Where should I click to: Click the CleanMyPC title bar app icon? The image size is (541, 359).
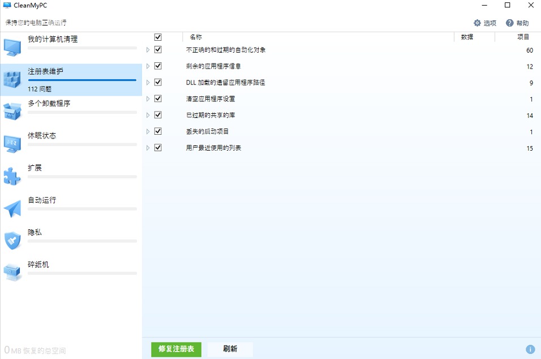7,5
